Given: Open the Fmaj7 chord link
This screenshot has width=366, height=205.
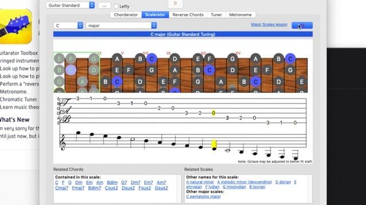Looking at the screenshot, I should [x=78, y=188].
